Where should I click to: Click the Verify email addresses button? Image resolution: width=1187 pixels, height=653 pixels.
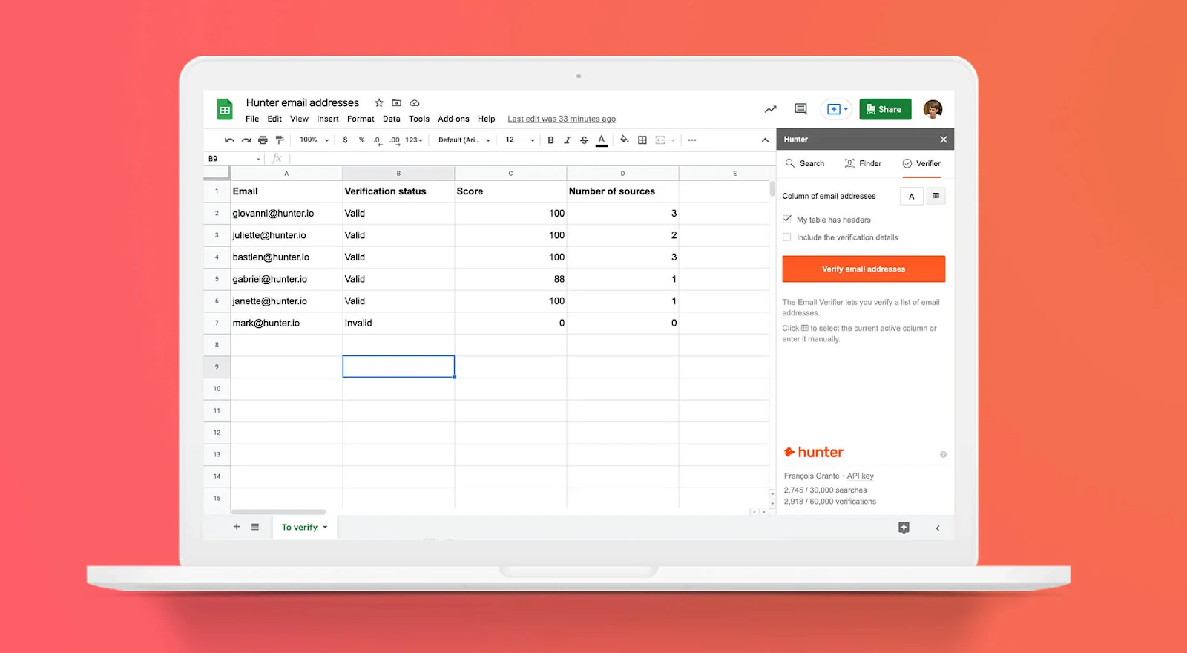point(864,269)
